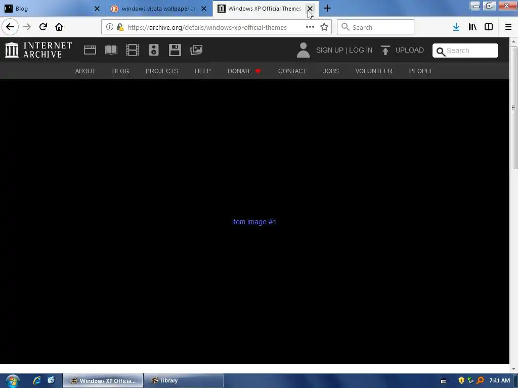Click the upload arrow icon
Screen dimensions: 518x388
pyautogui.click(x=385, y=50)
